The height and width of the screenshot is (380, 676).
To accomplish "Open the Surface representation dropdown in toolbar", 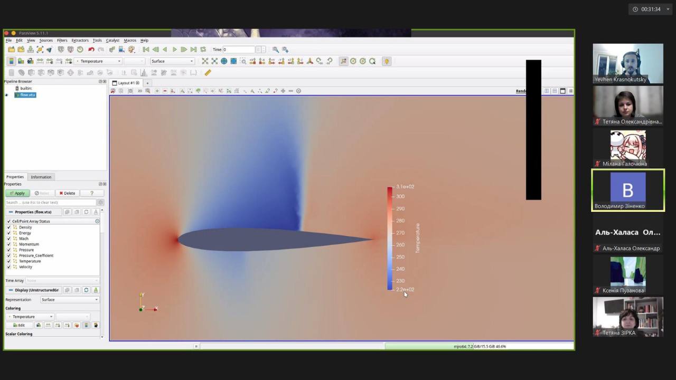I will [172, 61].
